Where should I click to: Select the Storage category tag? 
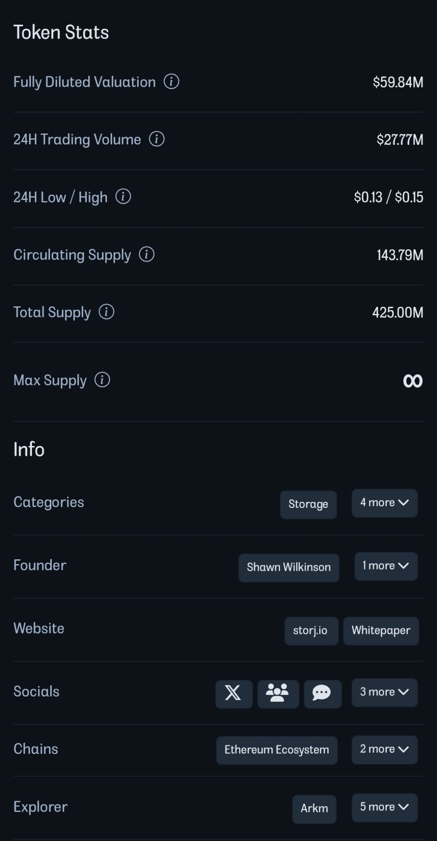click(308, 505)
